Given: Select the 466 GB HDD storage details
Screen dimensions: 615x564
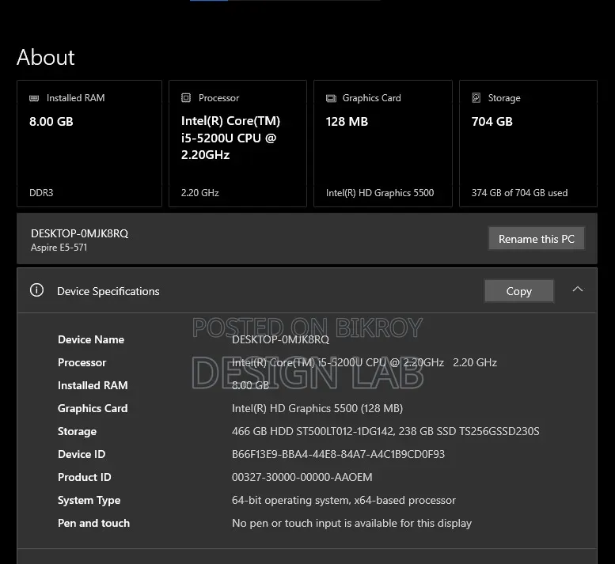Looking at the screenshot, I should tap(385, 431).
